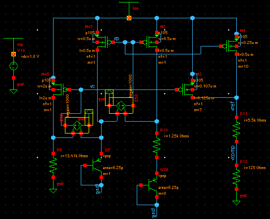Click the Q5 'area=6.25p' label
This screenshot has width=270, height=219.
coord(113,168)
